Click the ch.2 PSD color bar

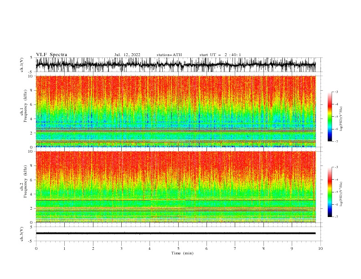[330, 192]
